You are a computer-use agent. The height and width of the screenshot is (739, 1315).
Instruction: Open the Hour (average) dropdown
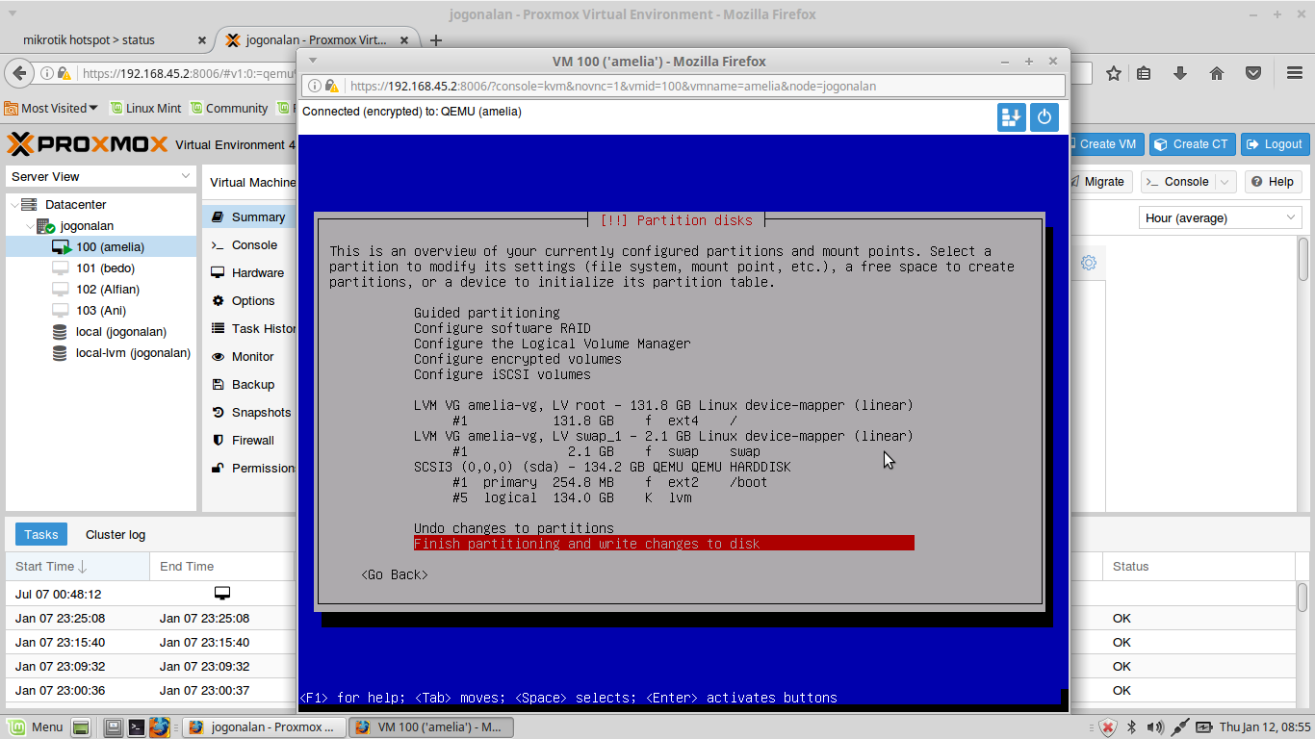tap(1221, 217)
